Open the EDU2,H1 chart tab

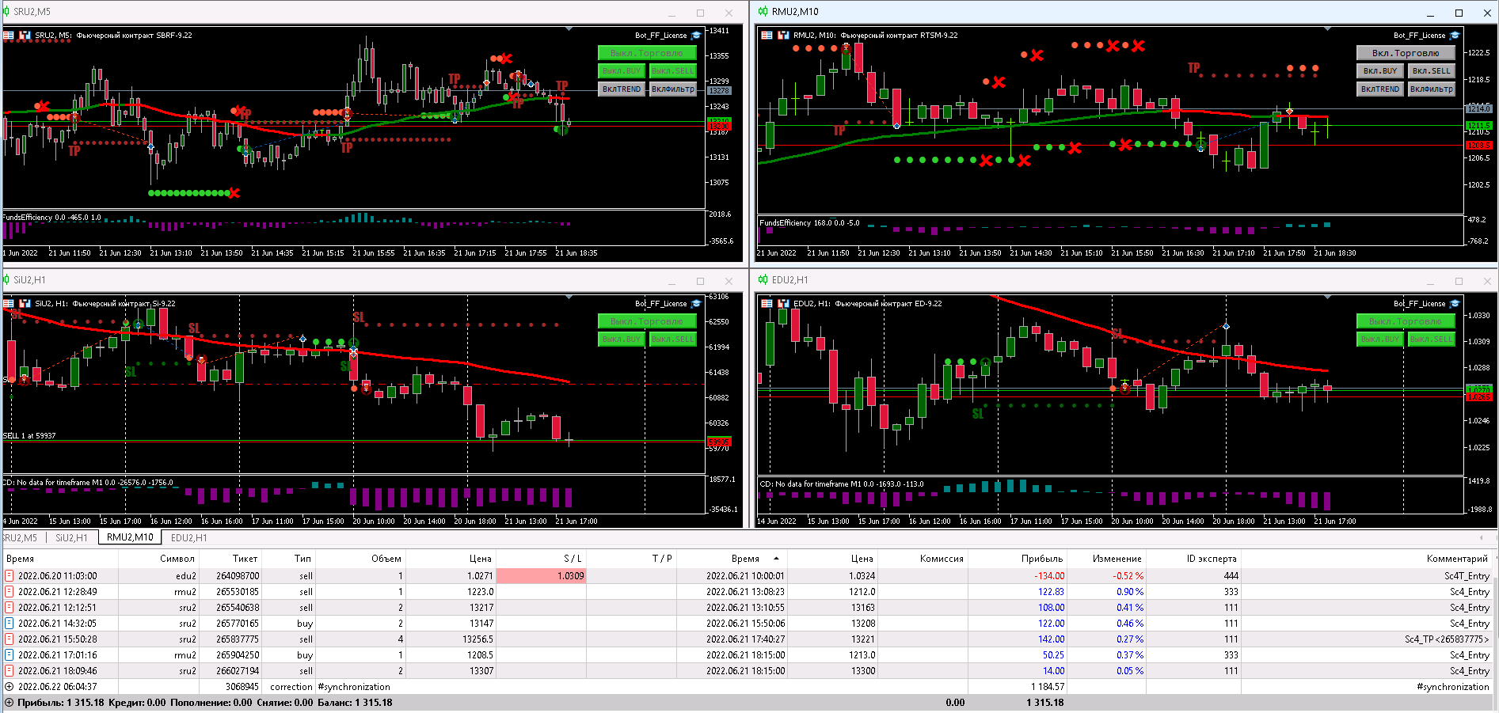pos(189,538)
